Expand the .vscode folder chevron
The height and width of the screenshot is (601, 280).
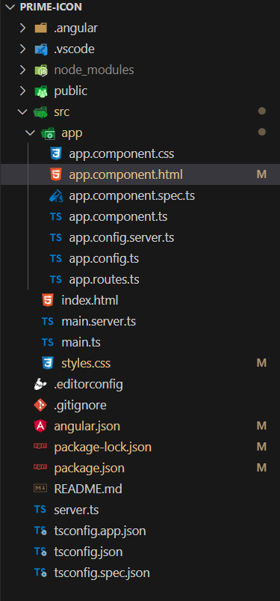point(22,49)
